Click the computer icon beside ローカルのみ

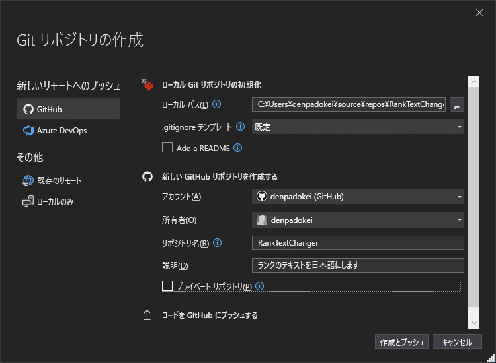(28, 201)
